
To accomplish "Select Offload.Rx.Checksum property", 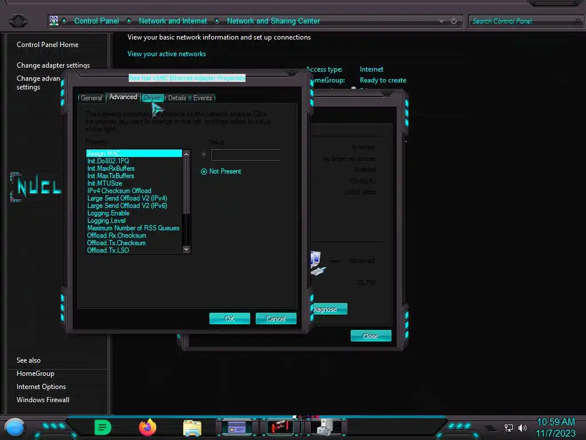I will coord(134,235).
